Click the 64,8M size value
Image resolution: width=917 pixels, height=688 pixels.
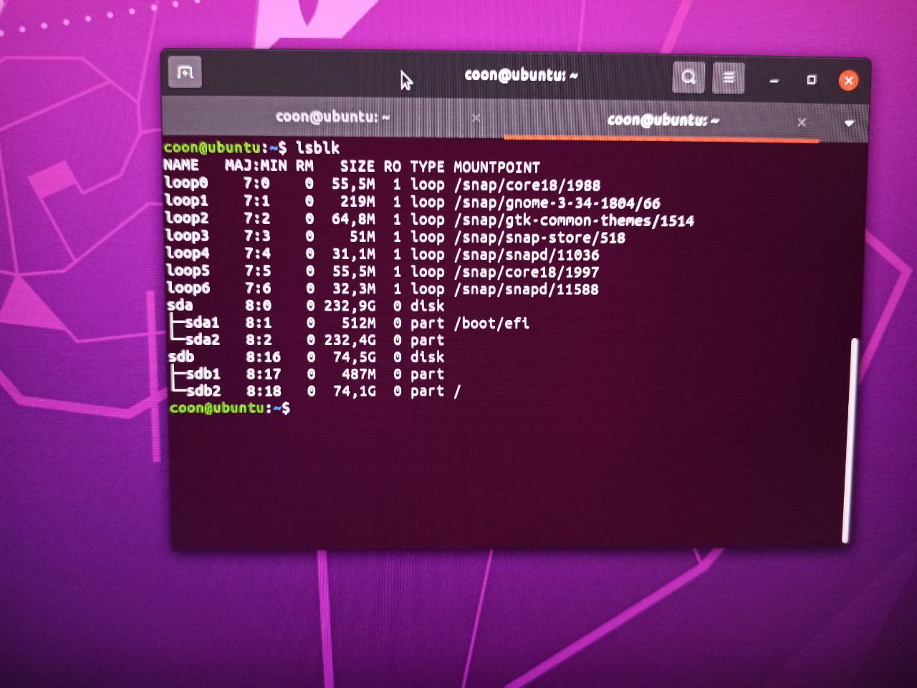point(353,219)
